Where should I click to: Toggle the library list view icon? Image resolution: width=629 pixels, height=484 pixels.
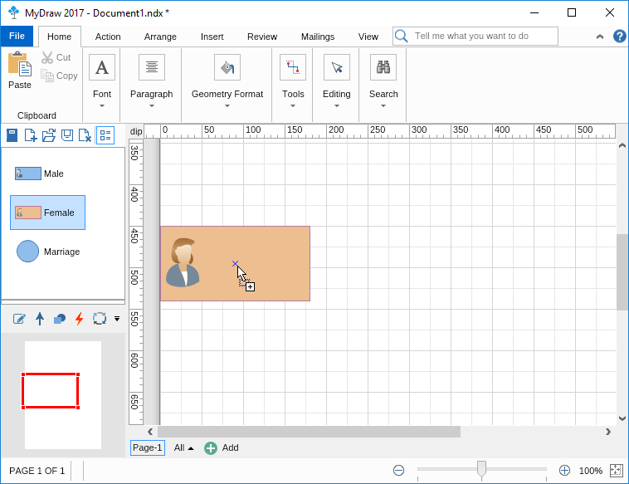click(105, 135)
